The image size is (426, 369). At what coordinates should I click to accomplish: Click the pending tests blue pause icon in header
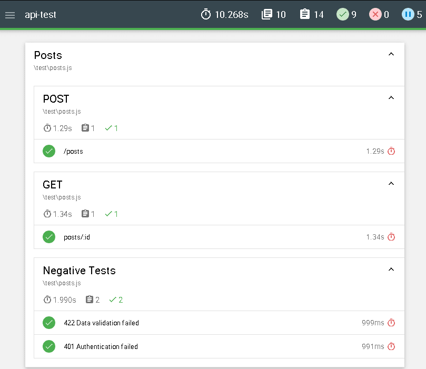tap(408, 14)
